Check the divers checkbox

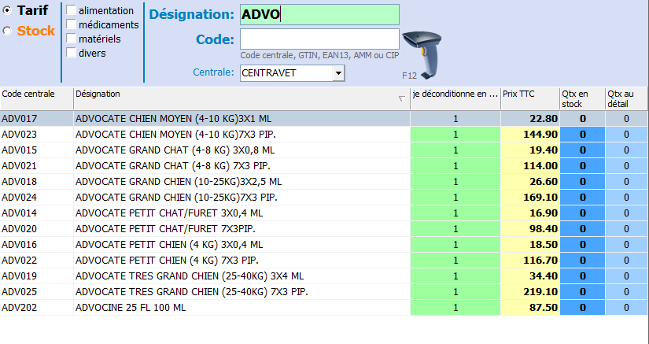(71, 53)
